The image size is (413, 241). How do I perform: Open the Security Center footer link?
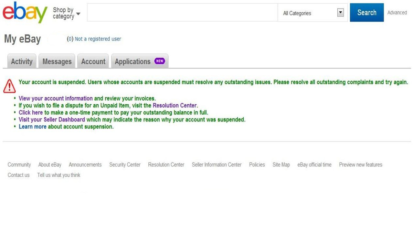(125, 165)
